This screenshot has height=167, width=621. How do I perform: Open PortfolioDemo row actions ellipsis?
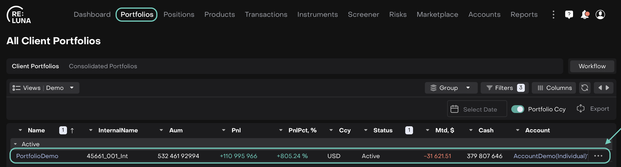[x=598, y=156]
